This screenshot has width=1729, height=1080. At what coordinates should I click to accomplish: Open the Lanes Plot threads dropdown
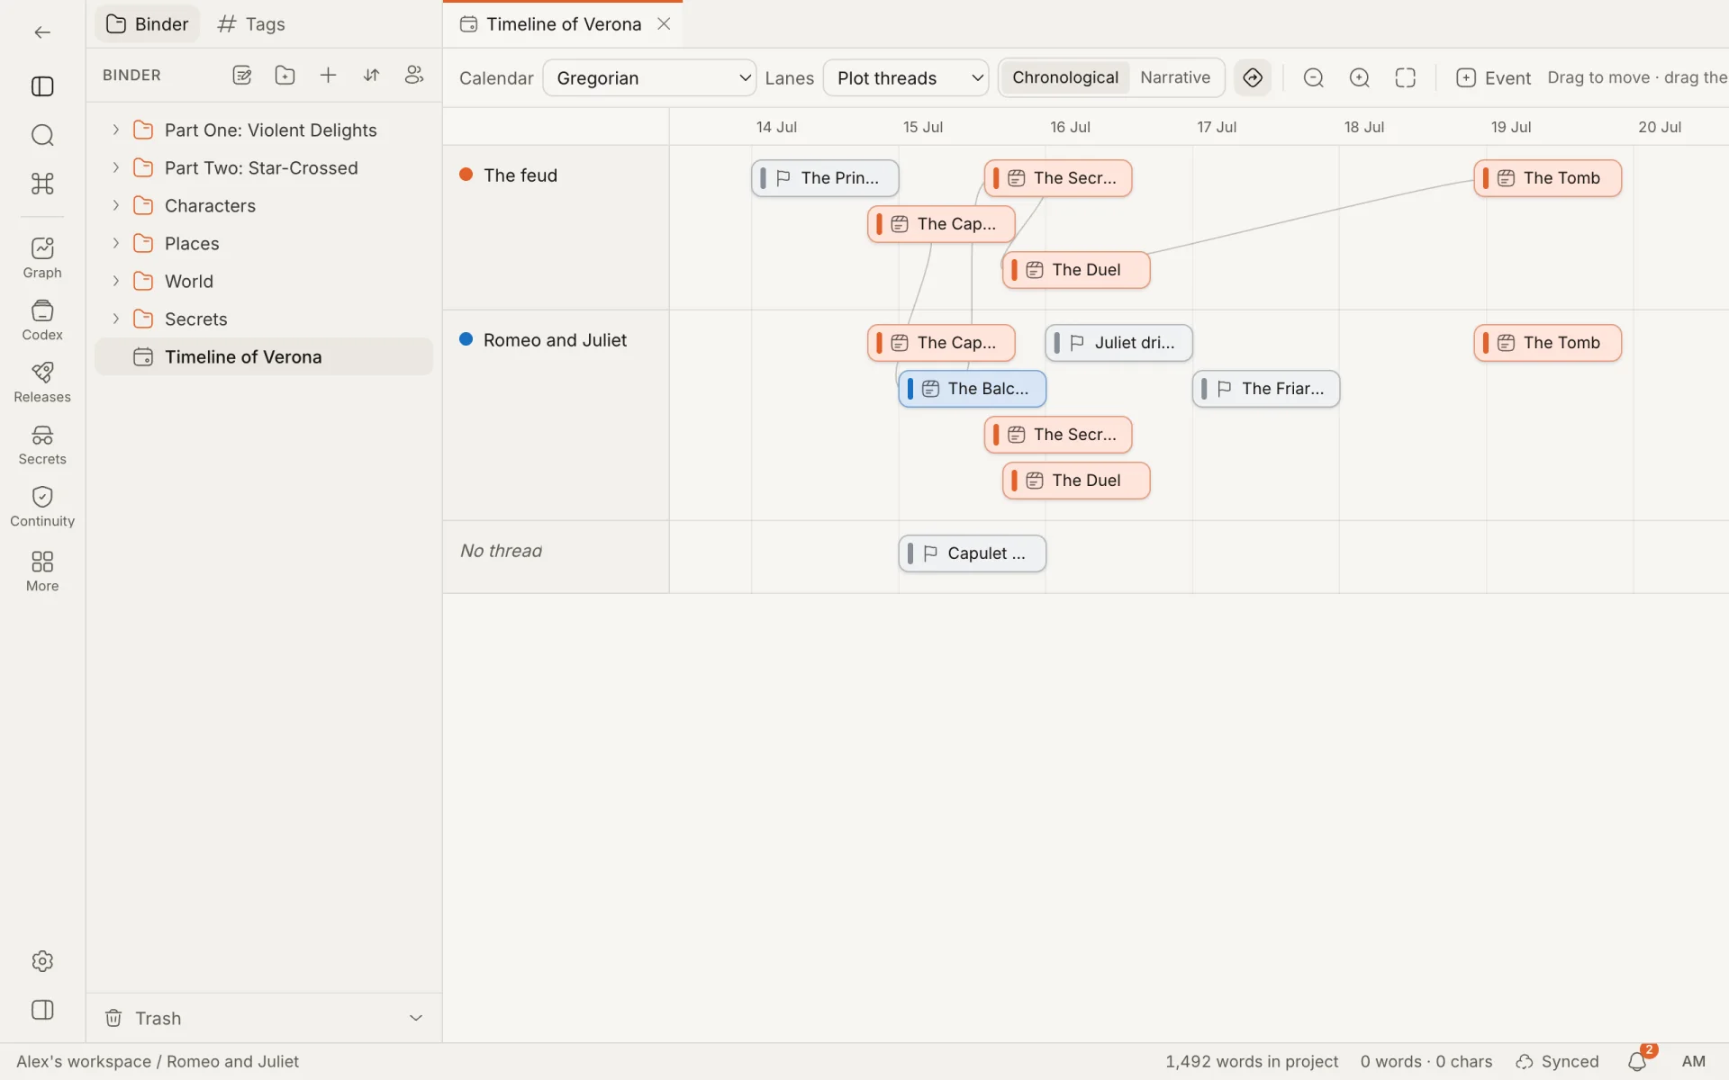coord(906,78)
